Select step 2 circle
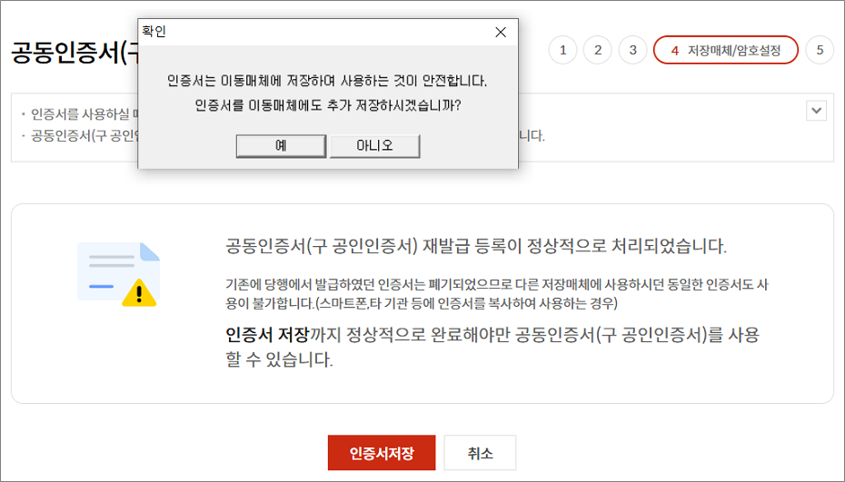Viewport: 845px width, 482px height. [x=598, y=50]
